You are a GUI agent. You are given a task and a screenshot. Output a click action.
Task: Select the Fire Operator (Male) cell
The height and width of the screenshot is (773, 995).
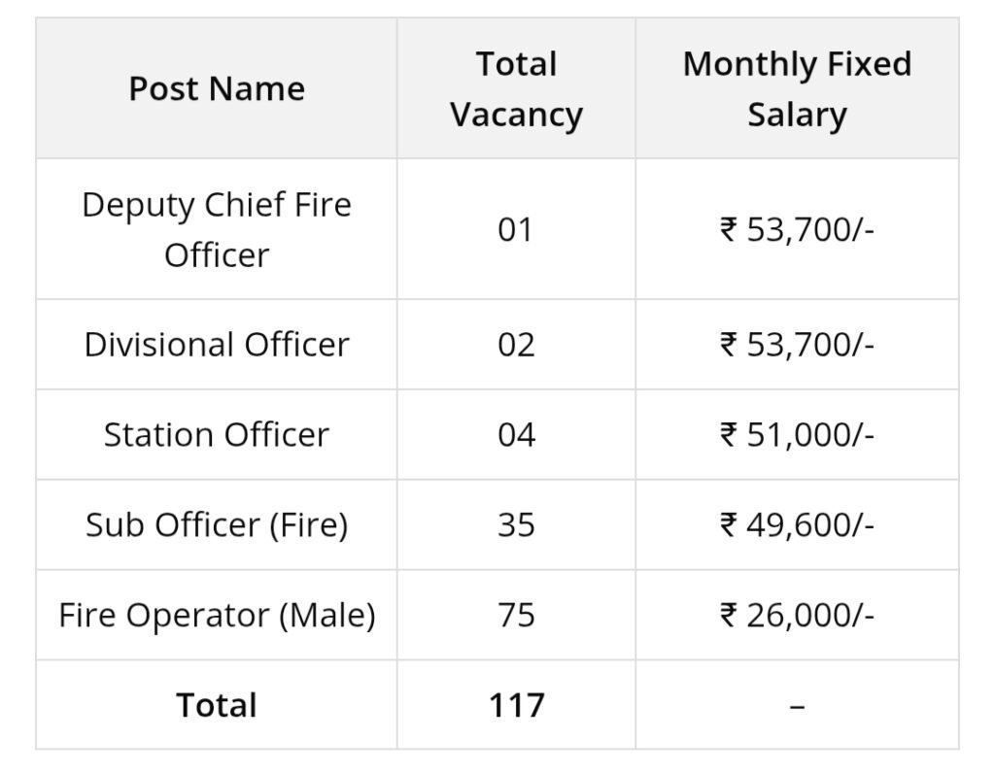click(x=217, y=615)
